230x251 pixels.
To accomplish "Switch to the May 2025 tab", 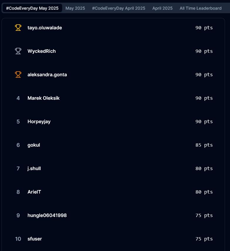I will point(75,8).
